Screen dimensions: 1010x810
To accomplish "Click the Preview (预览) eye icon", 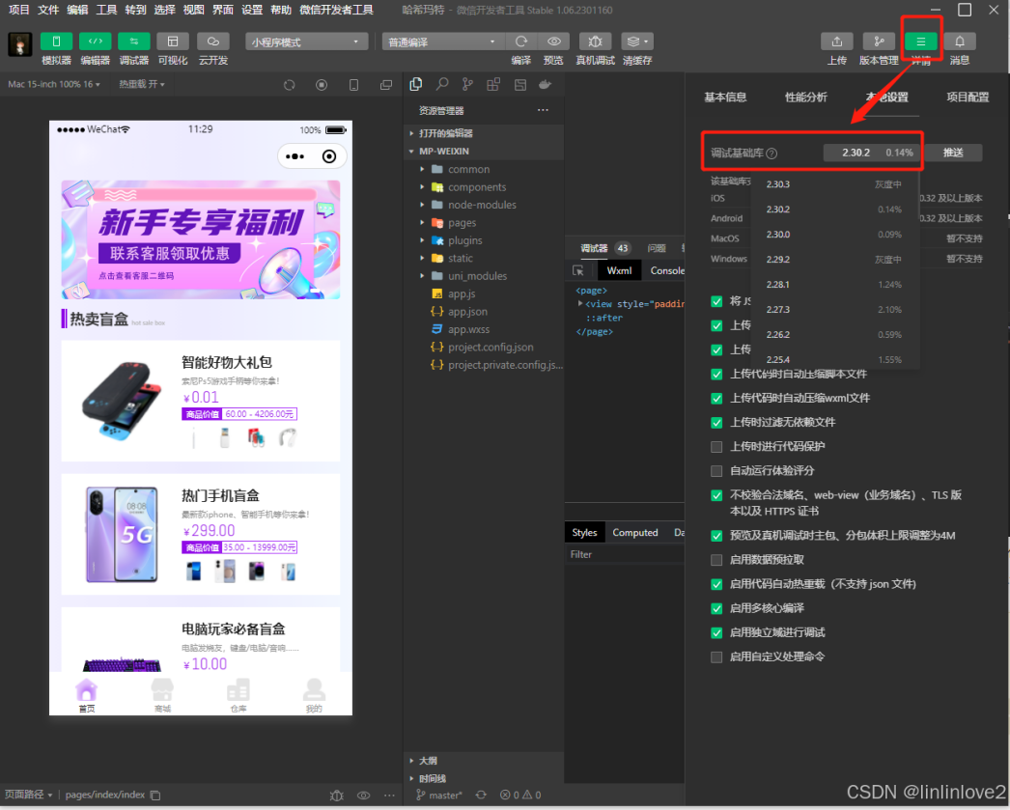I will coord(553,42).
